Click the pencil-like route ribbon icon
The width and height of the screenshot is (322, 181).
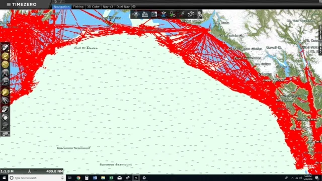182,14
